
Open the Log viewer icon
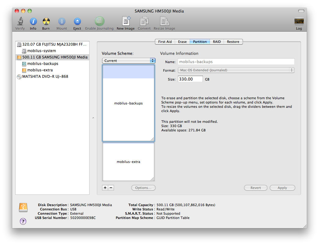(299, 21)
